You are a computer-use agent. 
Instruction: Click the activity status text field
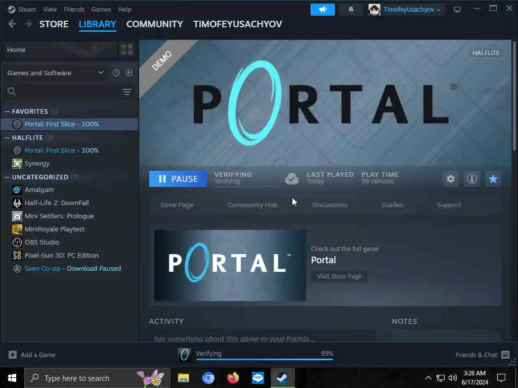[x=263, y=337]
